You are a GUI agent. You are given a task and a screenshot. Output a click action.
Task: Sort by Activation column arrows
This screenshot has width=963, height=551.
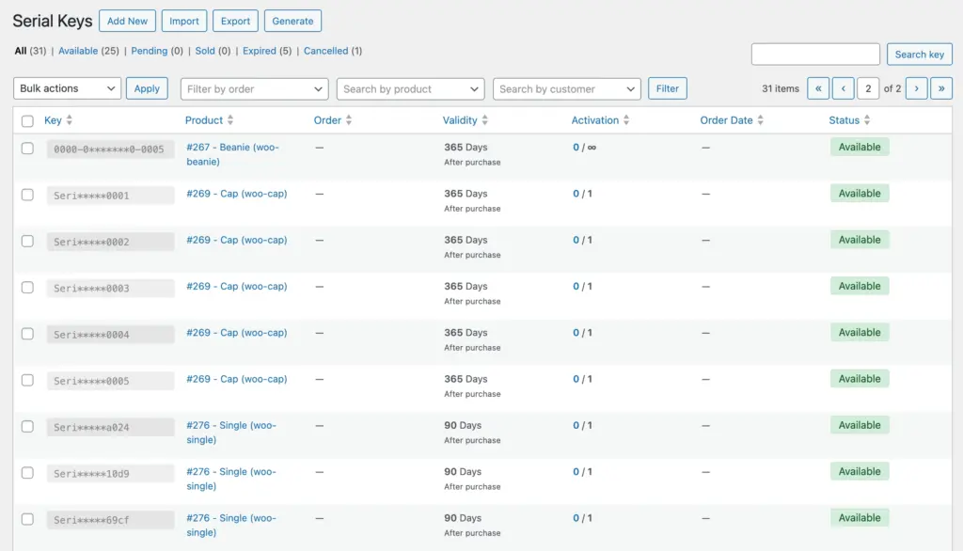[x=627, y=120]
